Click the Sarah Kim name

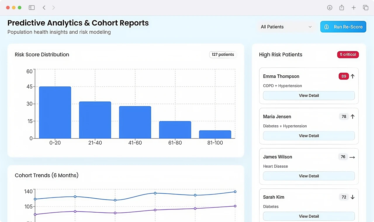[x=273, y=197]
